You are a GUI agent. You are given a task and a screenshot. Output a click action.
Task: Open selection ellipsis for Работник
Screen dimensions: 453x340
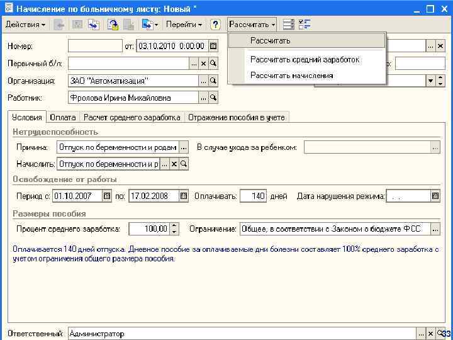(x=203, y=98)
